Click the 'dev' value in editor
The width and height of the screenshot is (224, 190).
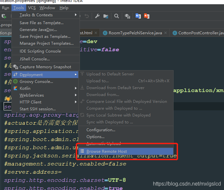[x=92, y=41]
